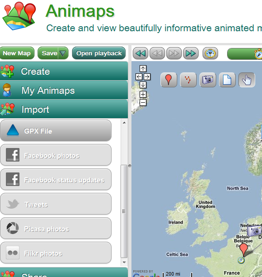Click the My Animaps user icon
This screenshot has height=277, width=262.
click(x=7, y=90)
